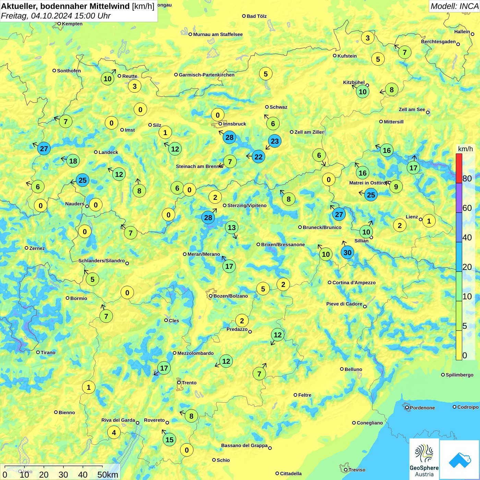Click the Belluno city label
Image resolution: width=480 pixels, height=480 pixels.
[353, 369]
